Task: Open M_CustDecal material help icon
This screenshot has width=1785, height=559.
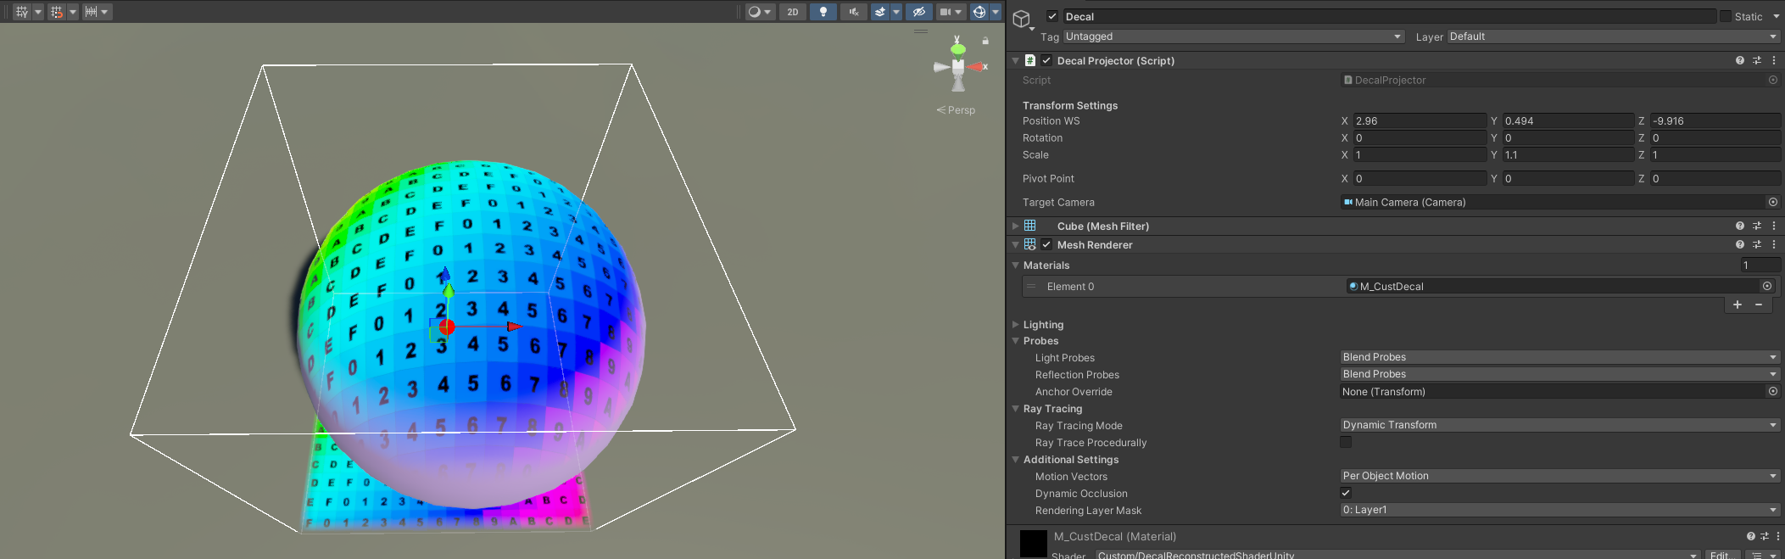Action: point(1751,536)
